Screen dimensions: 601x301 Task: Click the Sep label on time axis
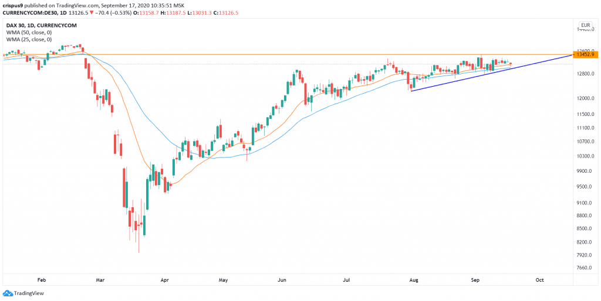(475, 281)
